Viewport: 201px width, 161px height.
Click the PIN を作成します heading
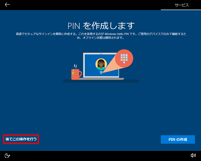coord(101,26)
